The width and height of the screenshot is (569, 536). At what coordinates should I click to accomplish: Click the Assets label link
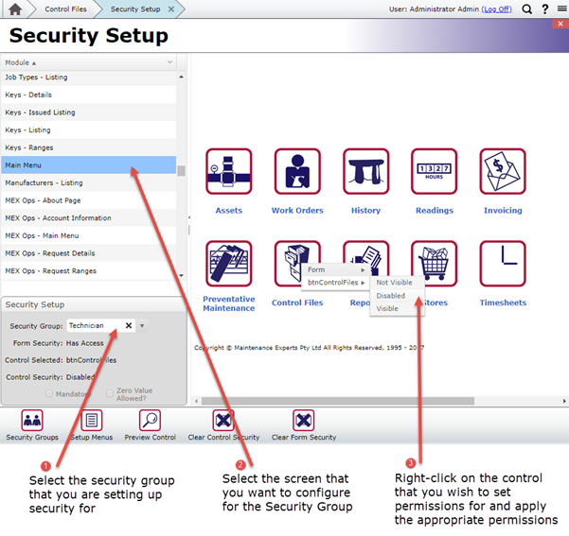tap(228, 210)
